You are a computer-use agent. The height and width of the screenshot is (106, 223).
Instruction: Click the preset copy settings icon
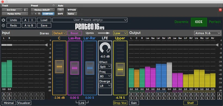[x=39, y=14]
